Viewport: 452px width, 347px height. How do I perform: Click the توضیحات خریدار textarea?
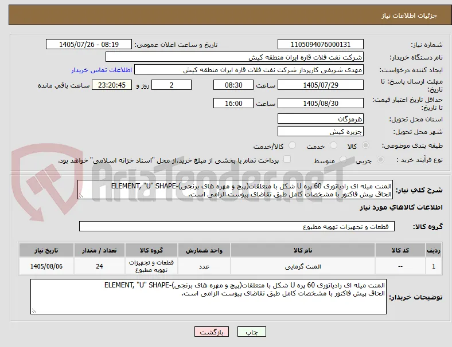point(208,297)
